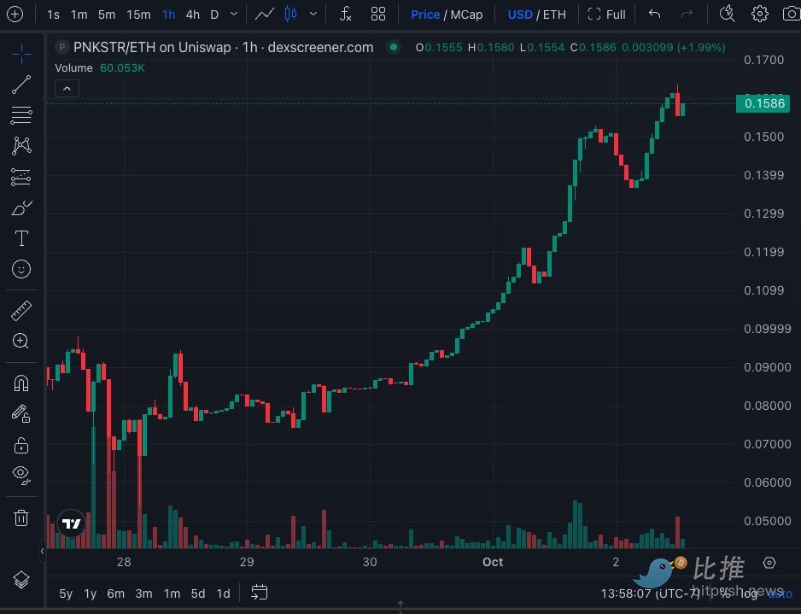Screen dimensions: 801x614
Task: Toggle magnet mode for drawings
Action: point(21,383)
